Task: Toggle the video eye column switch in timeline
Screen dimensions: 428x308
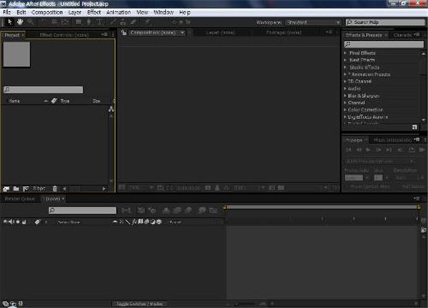Action: tap(6, 222)
